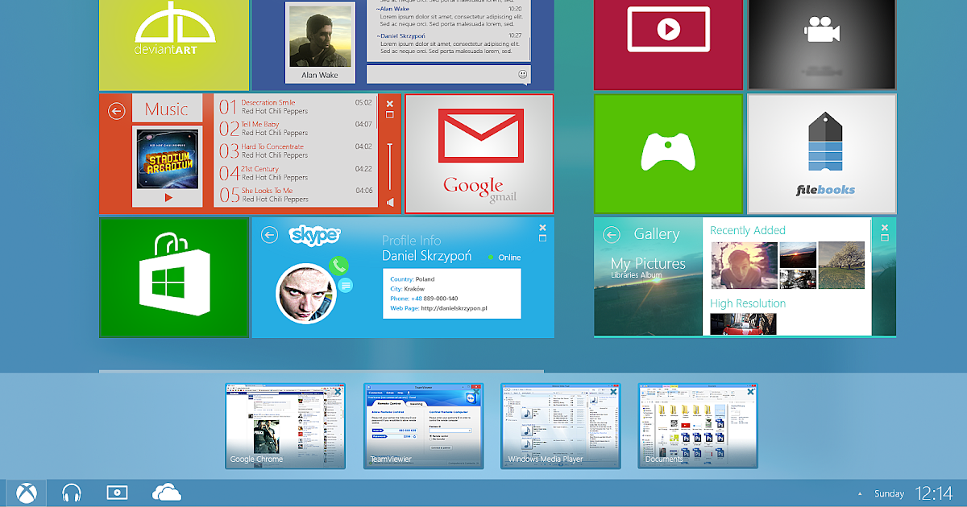Go back using Gallery tile arrow
967x507 pixels.
[x=612, y=234]
